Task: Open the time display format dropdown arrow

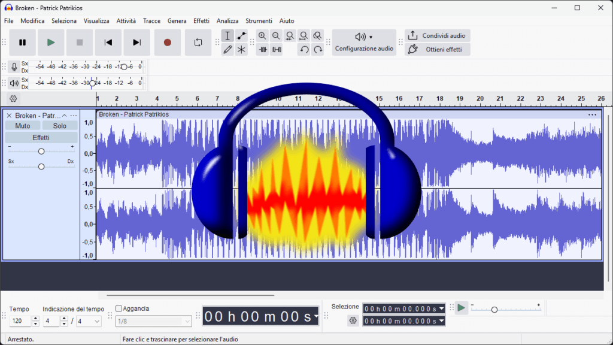Action: (x=315, y=316)
